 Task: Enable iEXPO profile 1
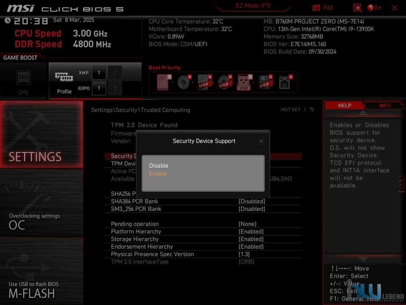[99, 88]
